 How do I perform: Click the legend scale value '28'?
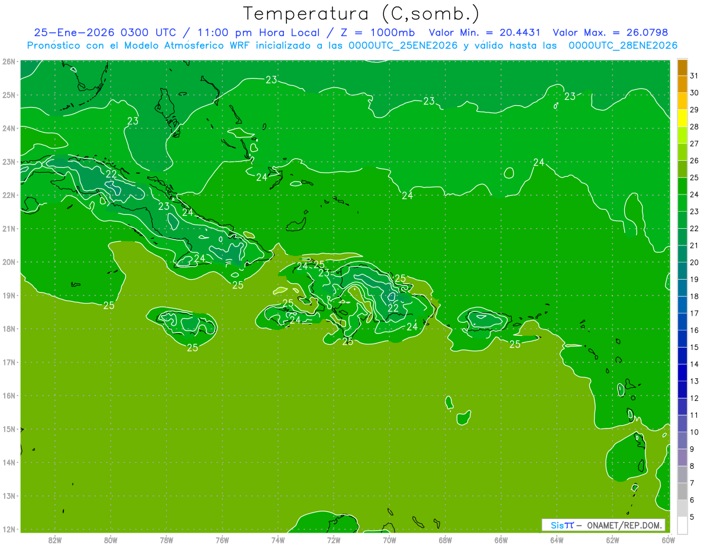(x=694, y=127)
